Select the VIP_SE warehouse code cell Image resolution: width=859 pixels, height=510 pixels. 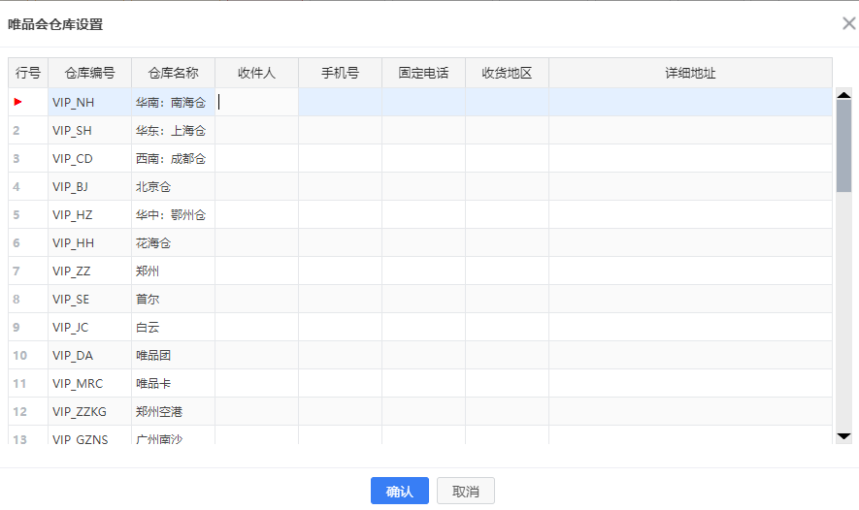pyautogui.click(x=90, y=299)
